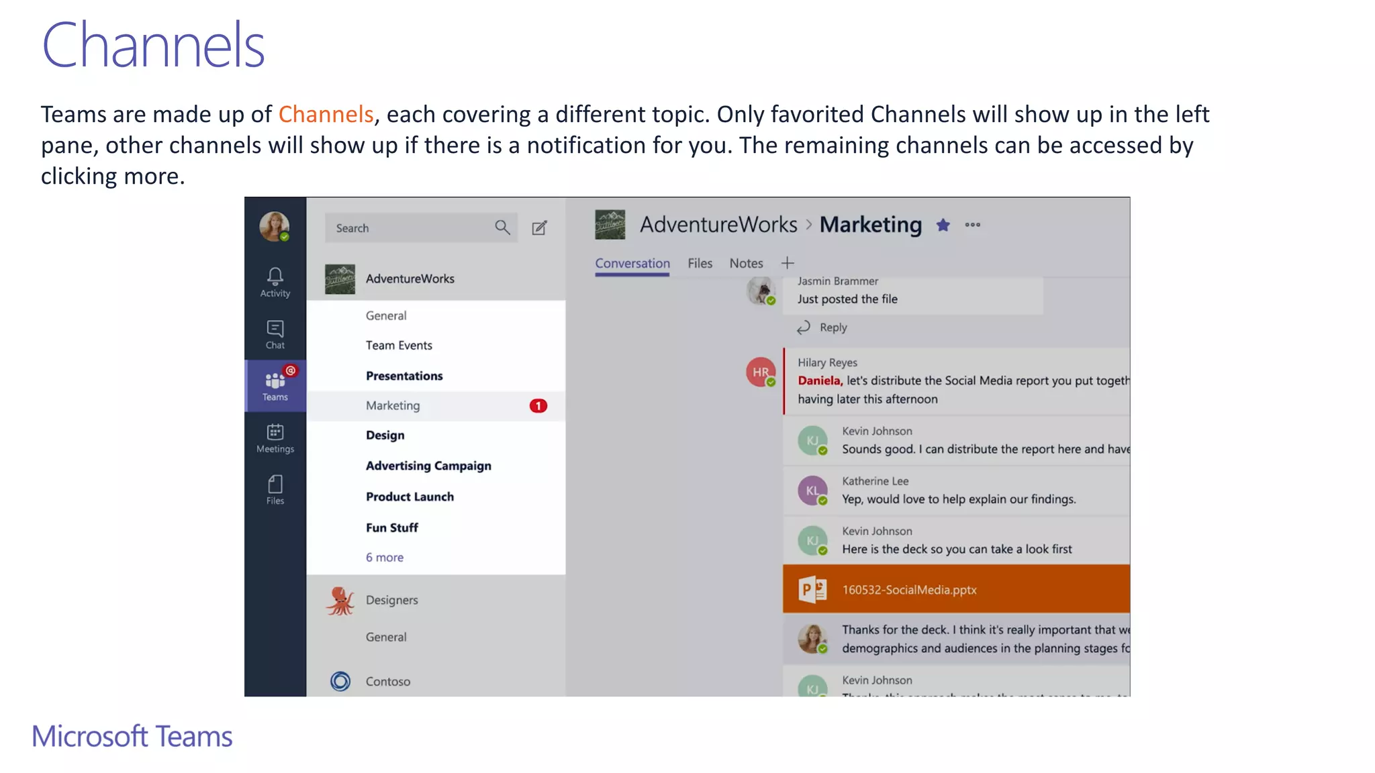Click the Contoso team logo icon

pyautogui.click(x=340, y=681)
